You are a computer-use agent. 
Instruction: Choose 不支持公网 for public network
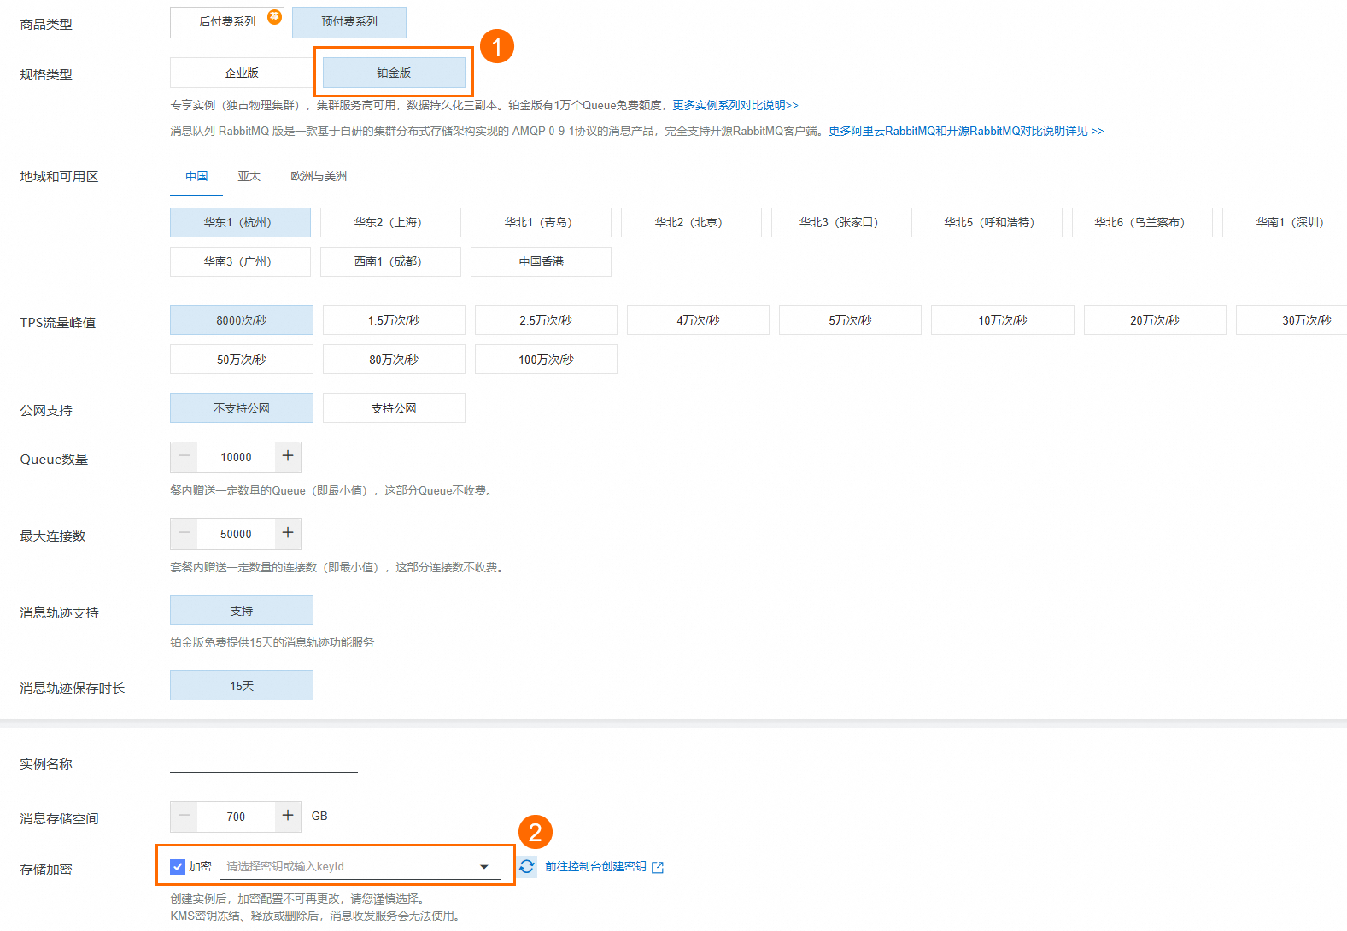242,408
